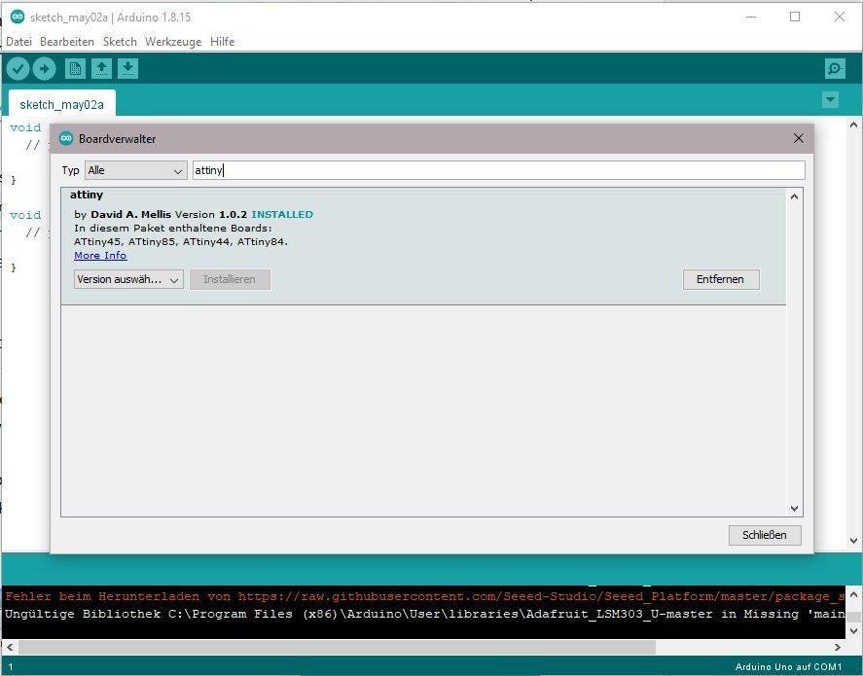Open the Hilfe menu
Screen dimensions: 863x676
click(223, 42)
